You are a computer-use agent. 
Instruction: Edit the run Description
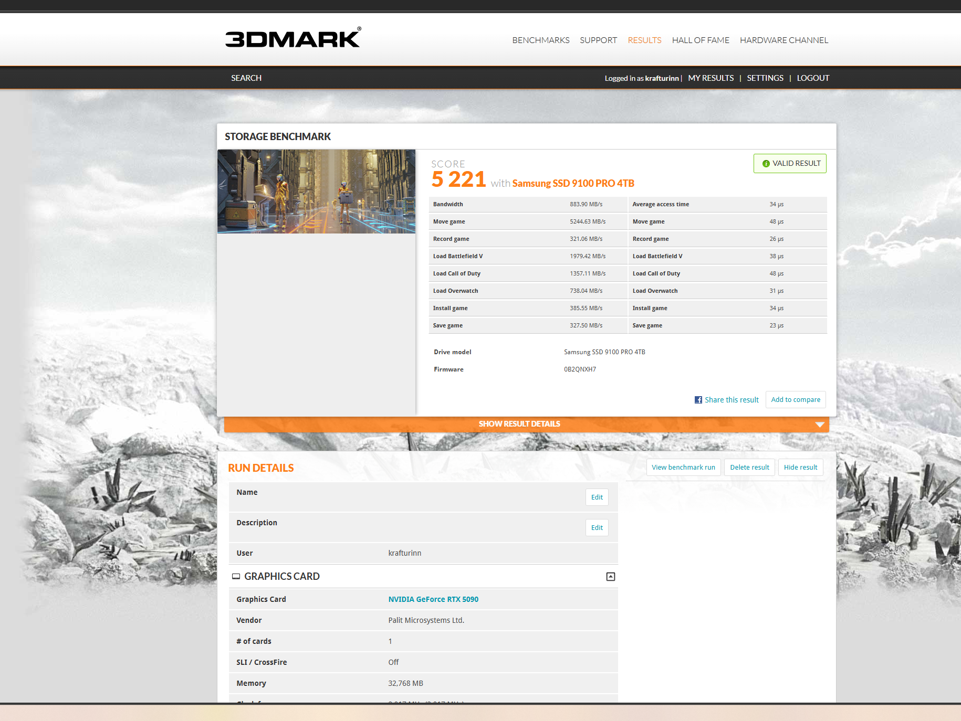point(597,528)
